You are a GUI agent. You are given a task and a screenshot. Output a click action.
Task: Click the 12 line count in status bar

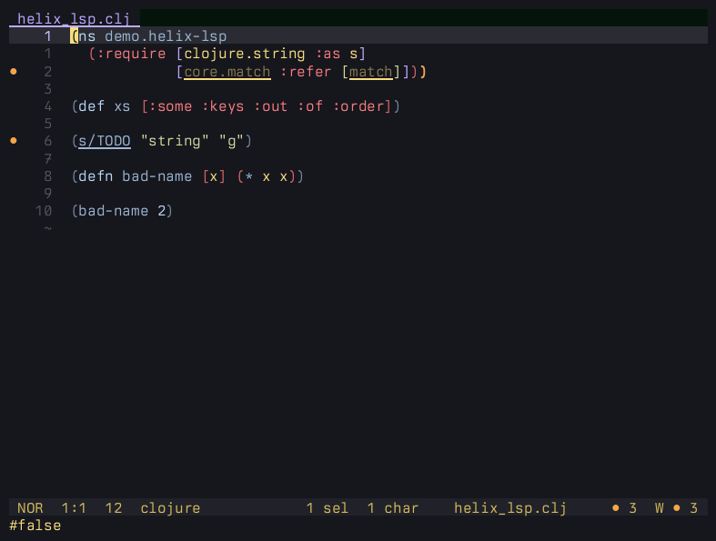113,508
